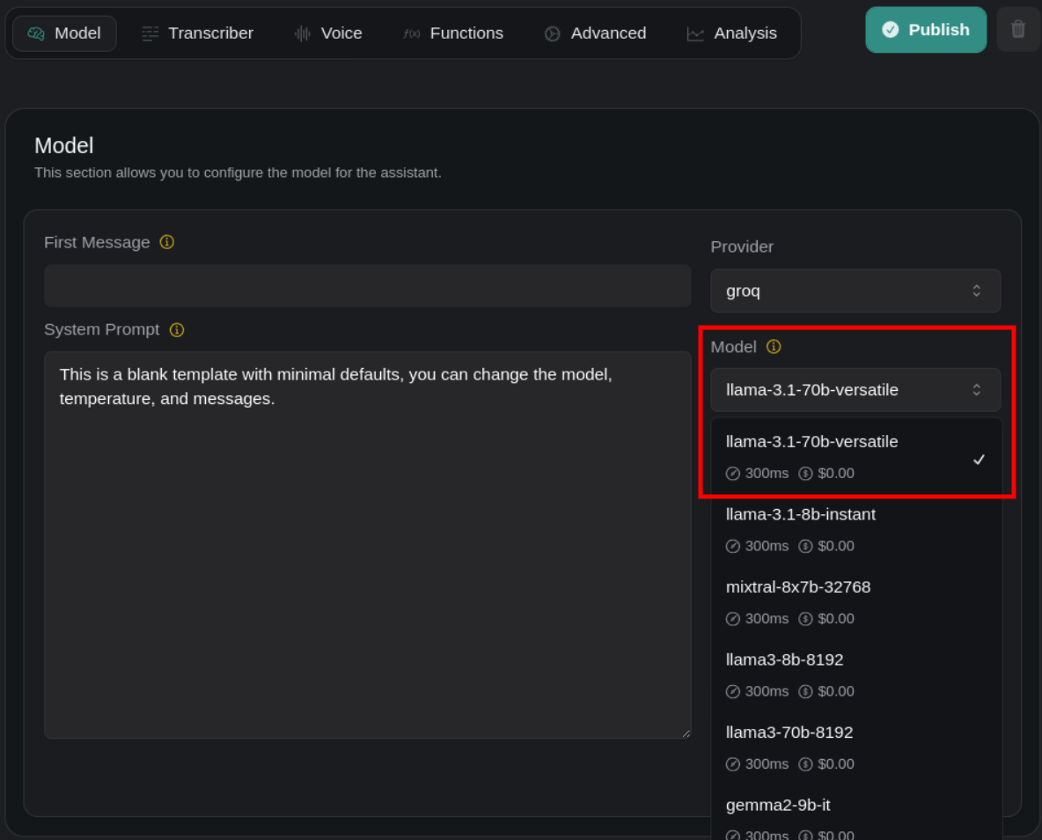1042x840 pixels.
Task: Open the Provider dropdown showing groq
Action: click(x=855, y=291)
